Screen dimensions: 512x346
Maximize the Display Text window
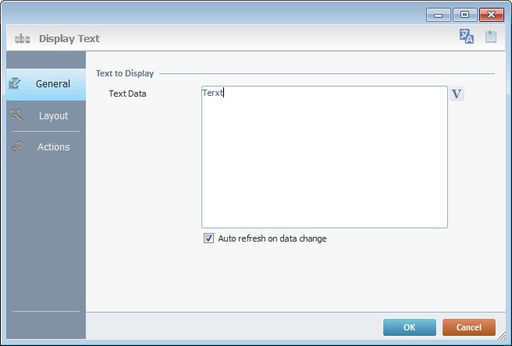[x=464, y=15]
